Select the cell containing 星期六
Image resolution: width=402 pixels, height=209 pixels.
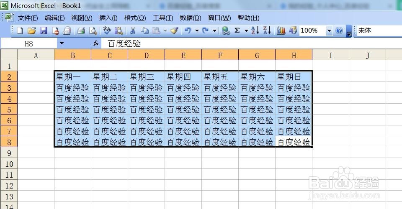257,77
